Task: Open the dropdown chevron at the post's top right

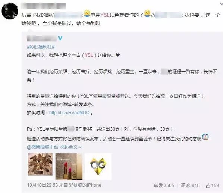Action: coord(221,4)
